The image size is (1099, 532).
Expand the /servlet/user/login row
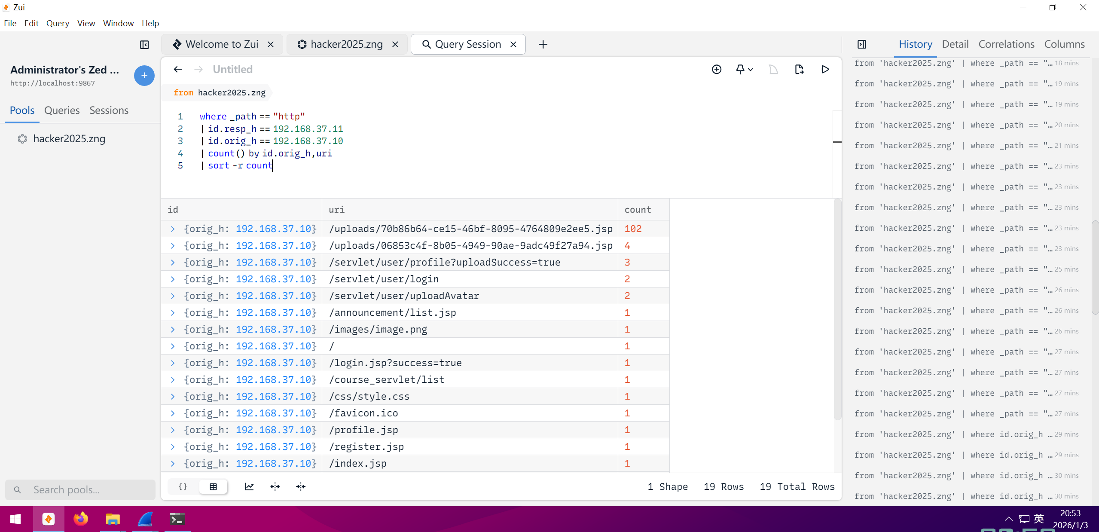click(173, 279)
